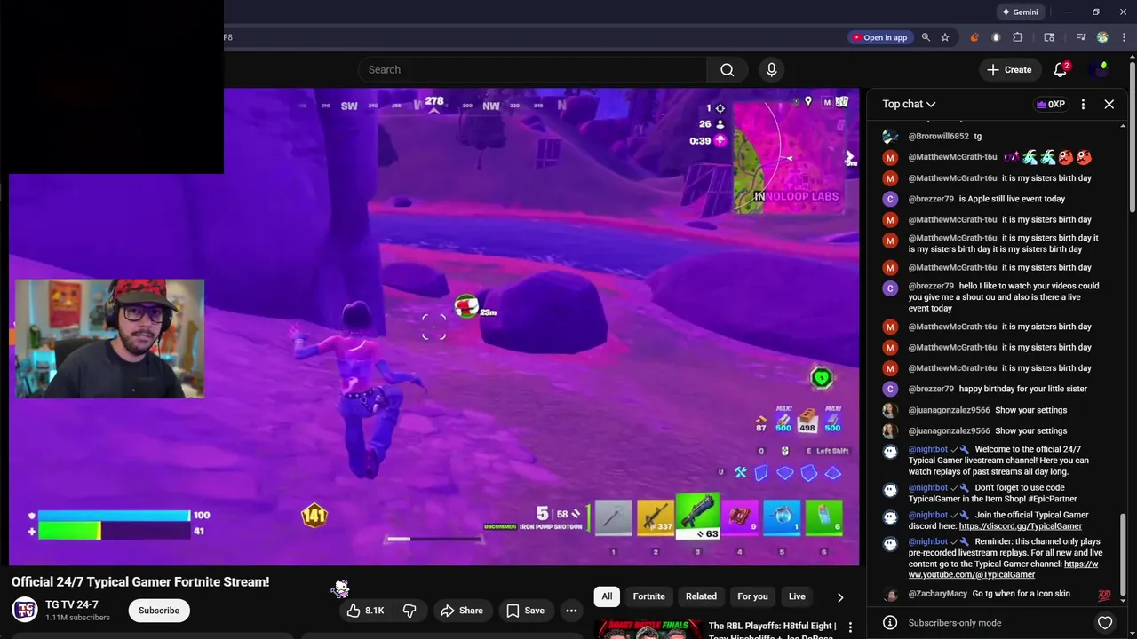Open the youtube.com/@TypicalGamer link in chat
The width and height of the screenshot is (1137, 639).
1003,569
